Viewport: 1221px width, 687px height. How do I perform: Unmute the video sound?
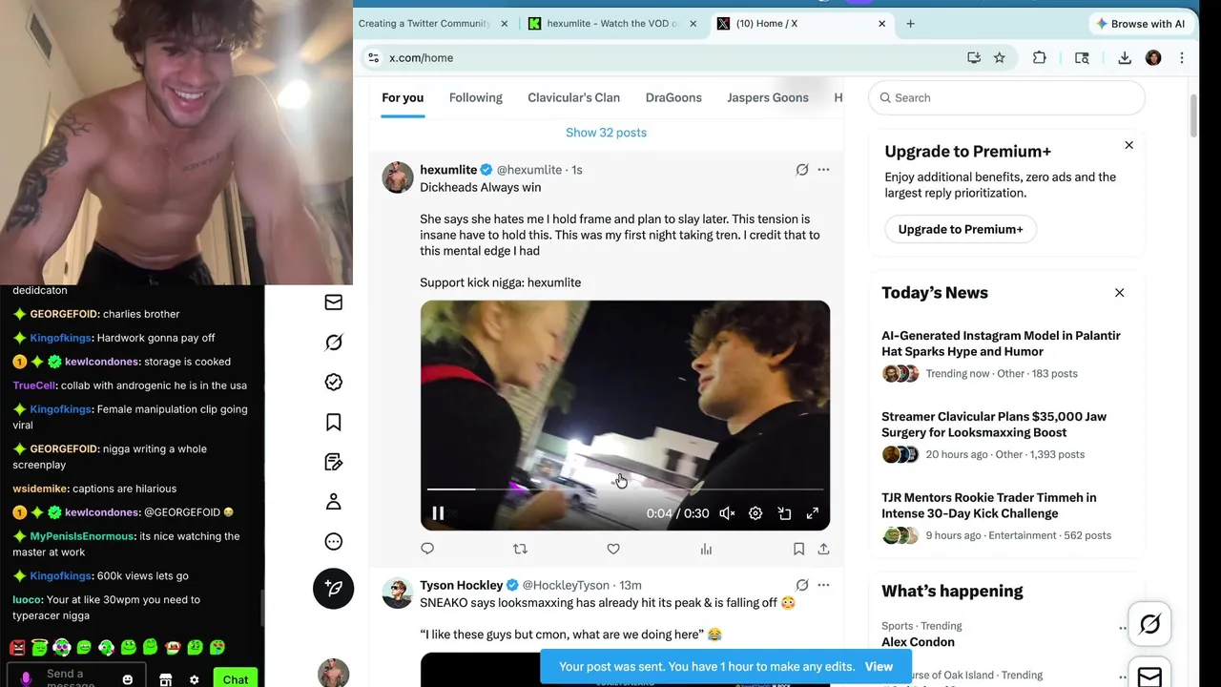coord(727,513)
